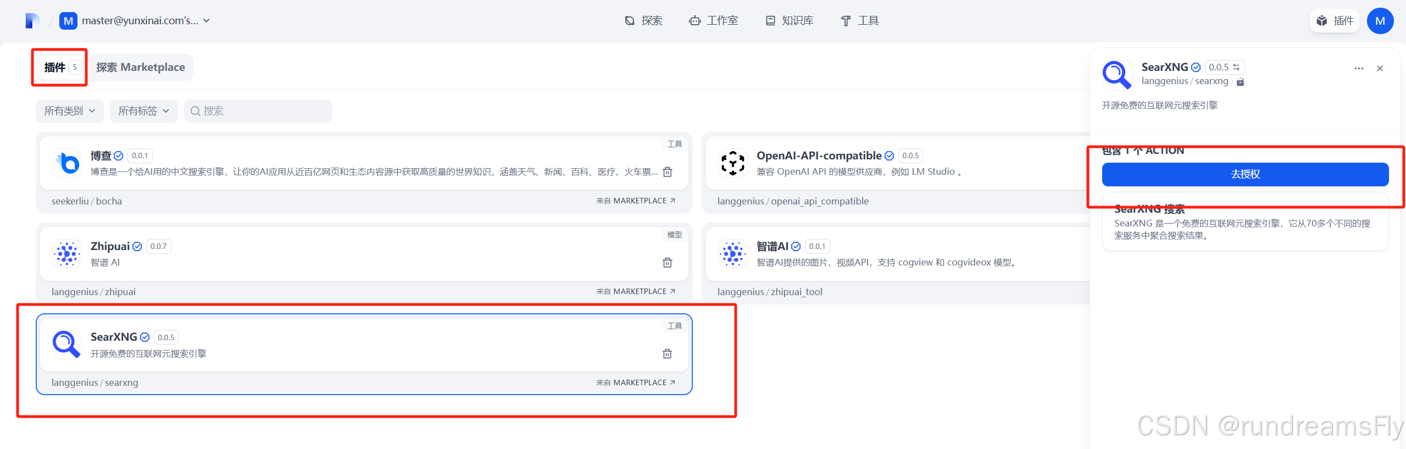
Task: Click the langgenius/zhipuai_tool path text
Action: (770, 292)
